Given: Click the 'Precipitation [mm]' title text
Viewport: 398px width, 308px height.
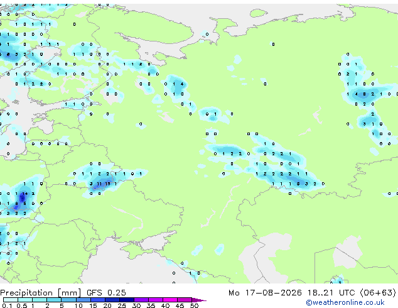Looking at the screenshot, I should (41, 293).
